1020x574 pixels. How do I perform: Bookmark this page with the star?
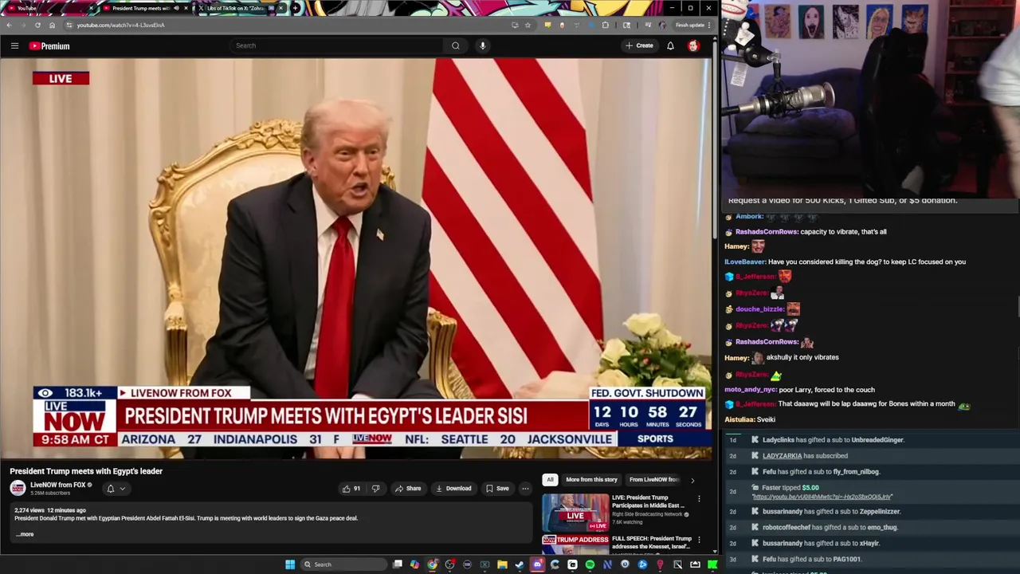(528, 25)
